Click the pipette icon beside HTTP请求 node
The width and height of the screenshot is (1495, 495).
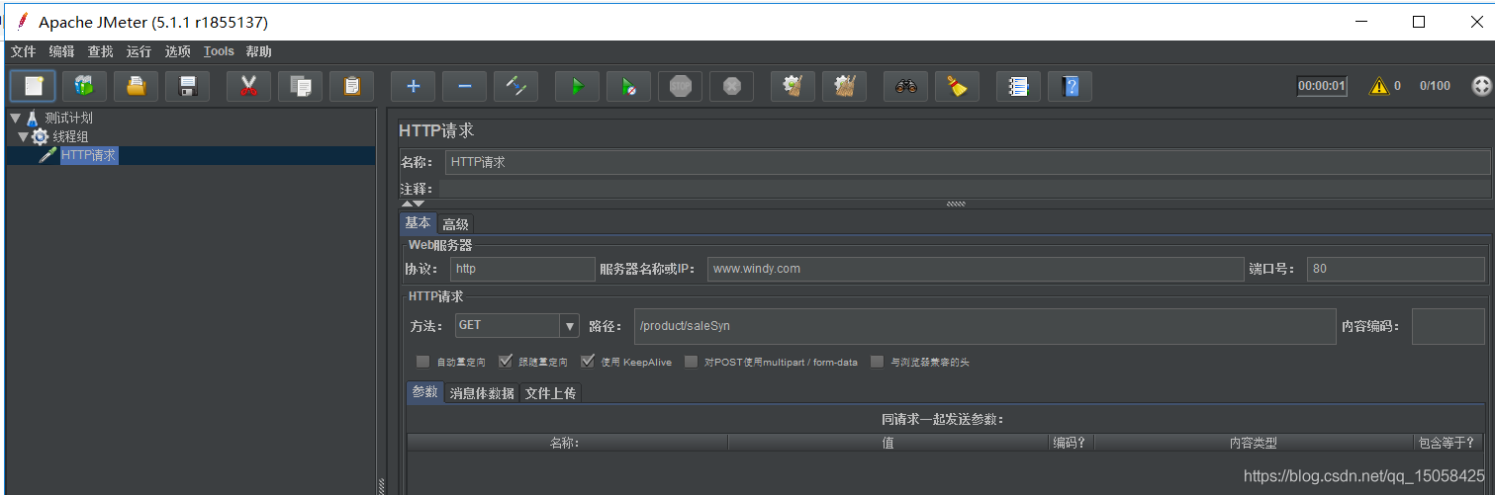click(x=47, y=155)
